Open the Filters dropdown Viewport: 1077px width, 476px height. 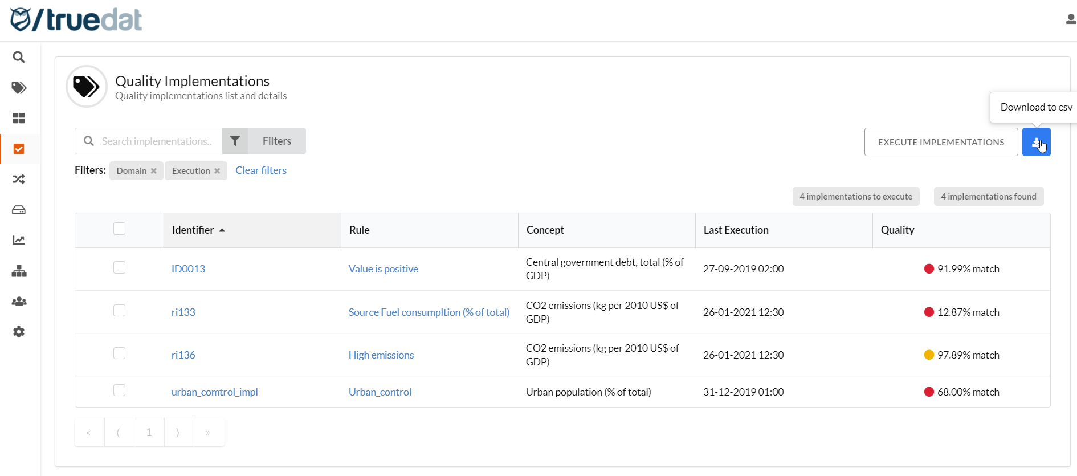click(264, 141)
